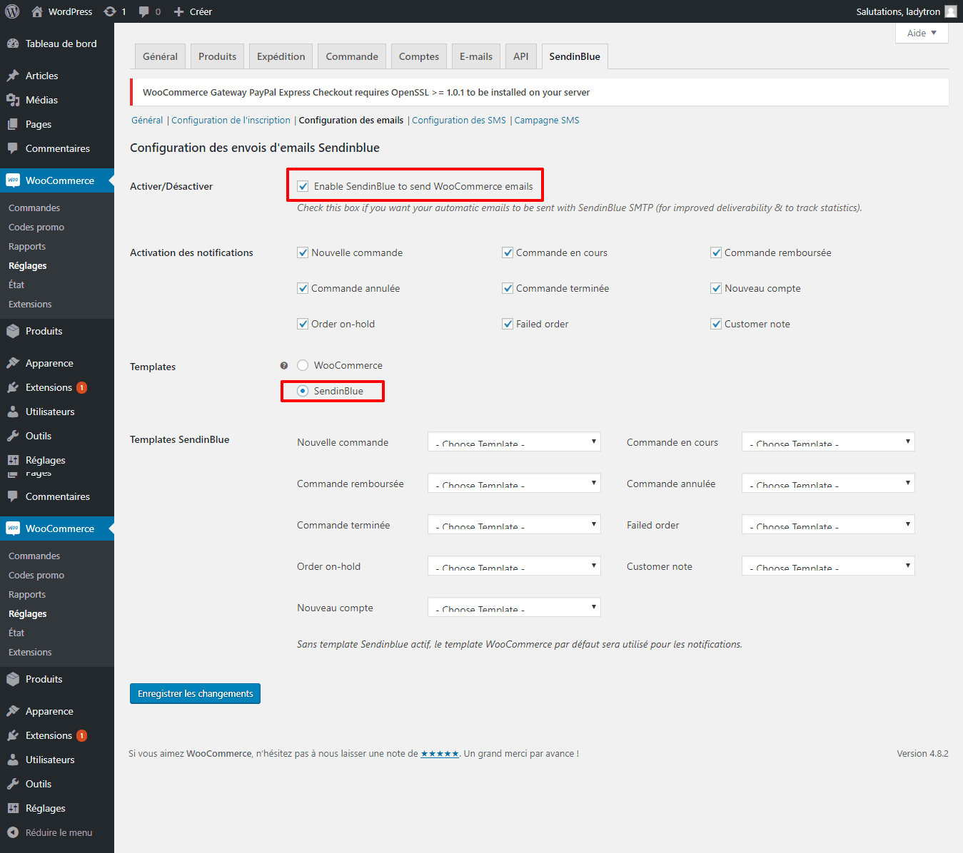Open the WordPress logo menu
The image size is (963, 853).
click(12, 11)
